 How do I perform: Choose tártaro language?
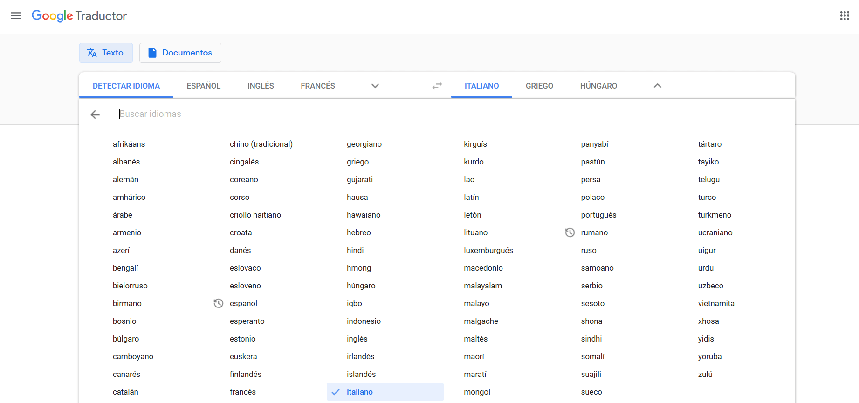click(710, 144)
